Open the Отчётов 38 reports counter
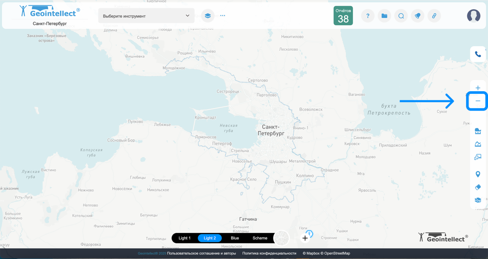This screenshot has height=259, width=488. click(x=343, y=16)
